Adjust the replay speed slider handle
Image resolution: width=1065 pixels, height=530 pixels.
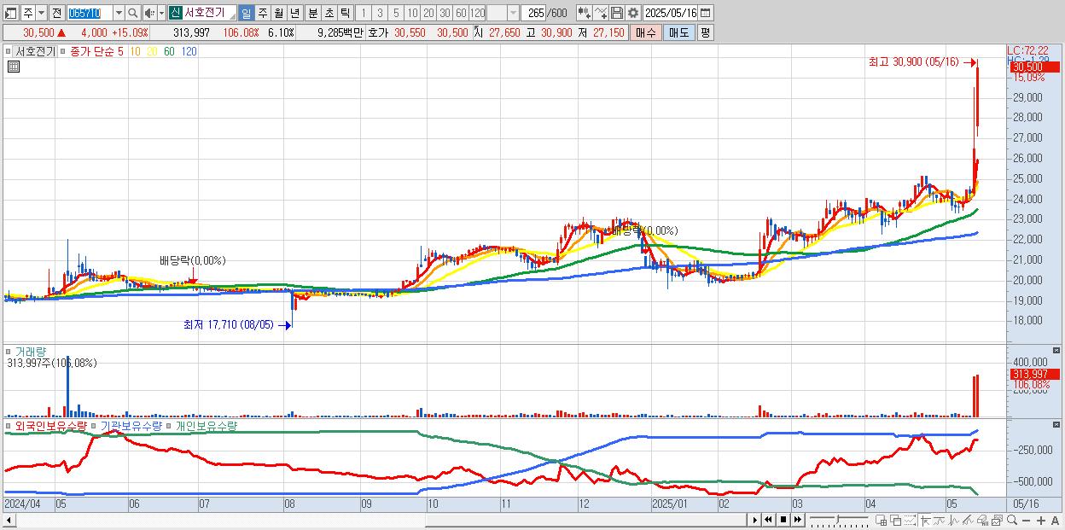838,520
